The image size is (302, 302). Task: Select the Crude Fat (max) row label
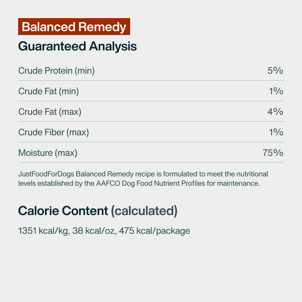[50, 112]
